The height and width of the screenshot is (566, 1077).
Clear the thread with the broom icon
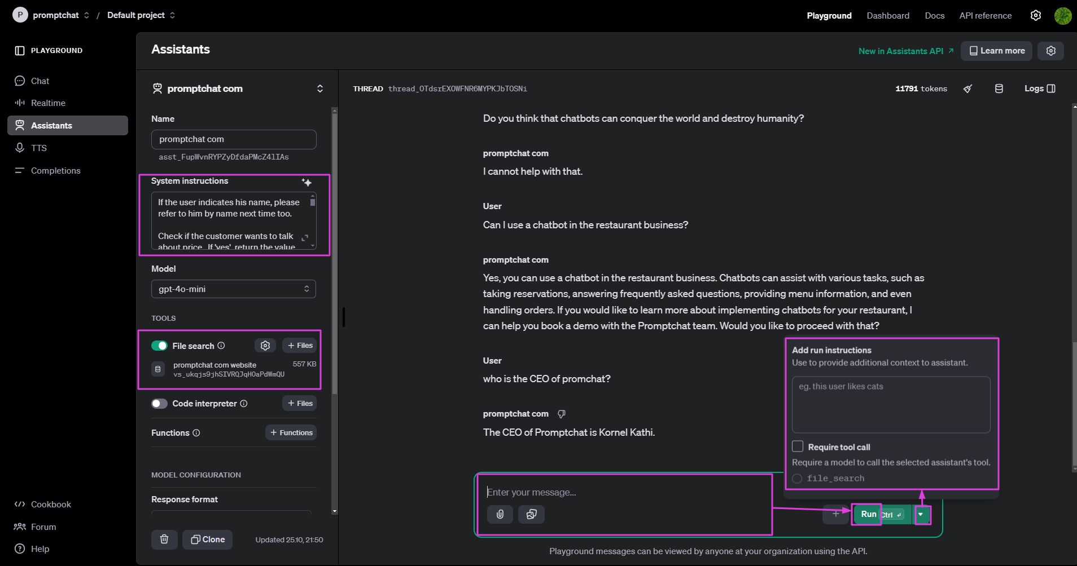(x=967, y=89)
